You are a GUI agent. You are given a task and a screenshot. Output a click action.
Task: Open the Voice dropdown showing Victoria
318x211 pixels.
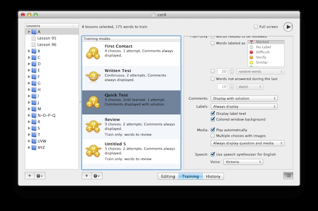(x=243, y=162)
